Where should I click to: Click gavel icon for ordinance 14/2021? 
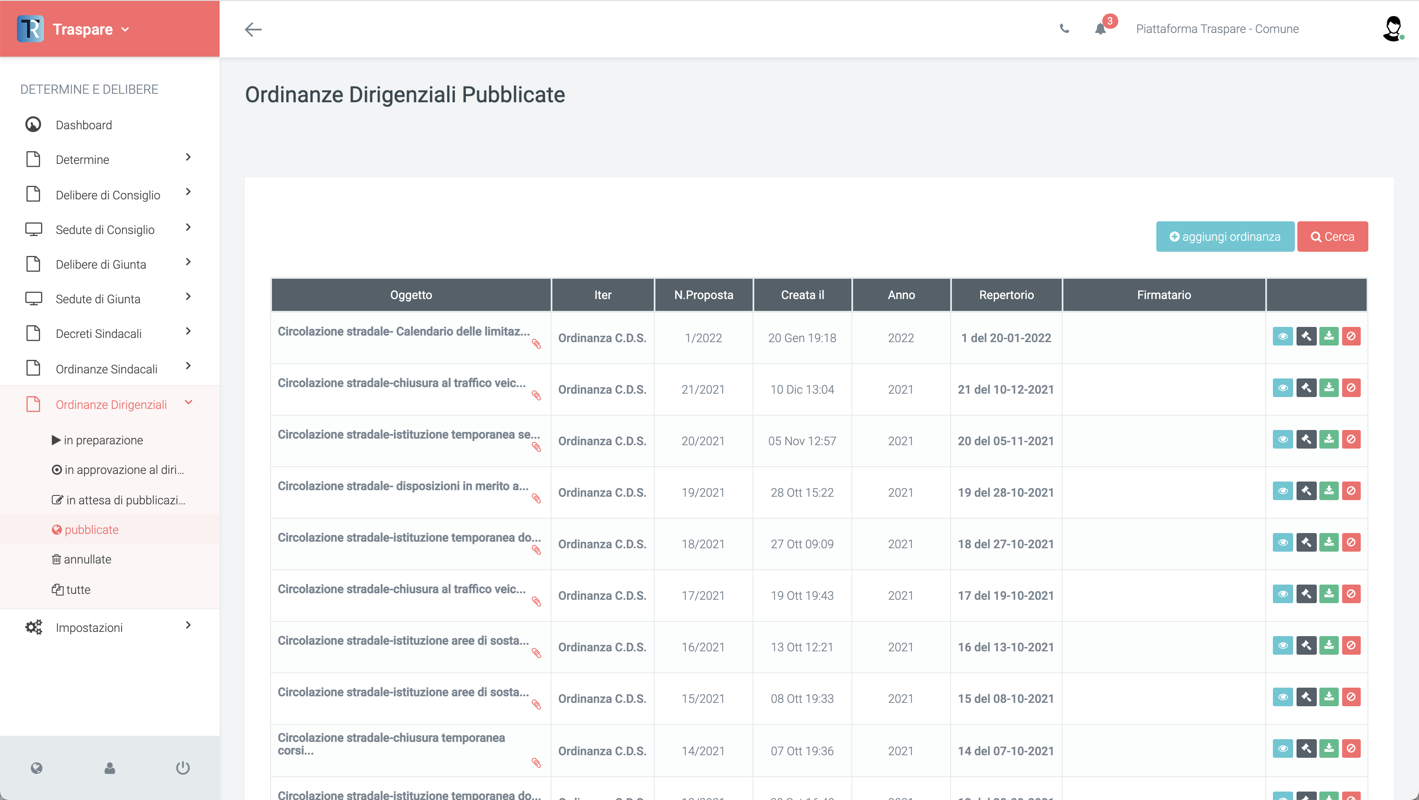[1306, 748]
